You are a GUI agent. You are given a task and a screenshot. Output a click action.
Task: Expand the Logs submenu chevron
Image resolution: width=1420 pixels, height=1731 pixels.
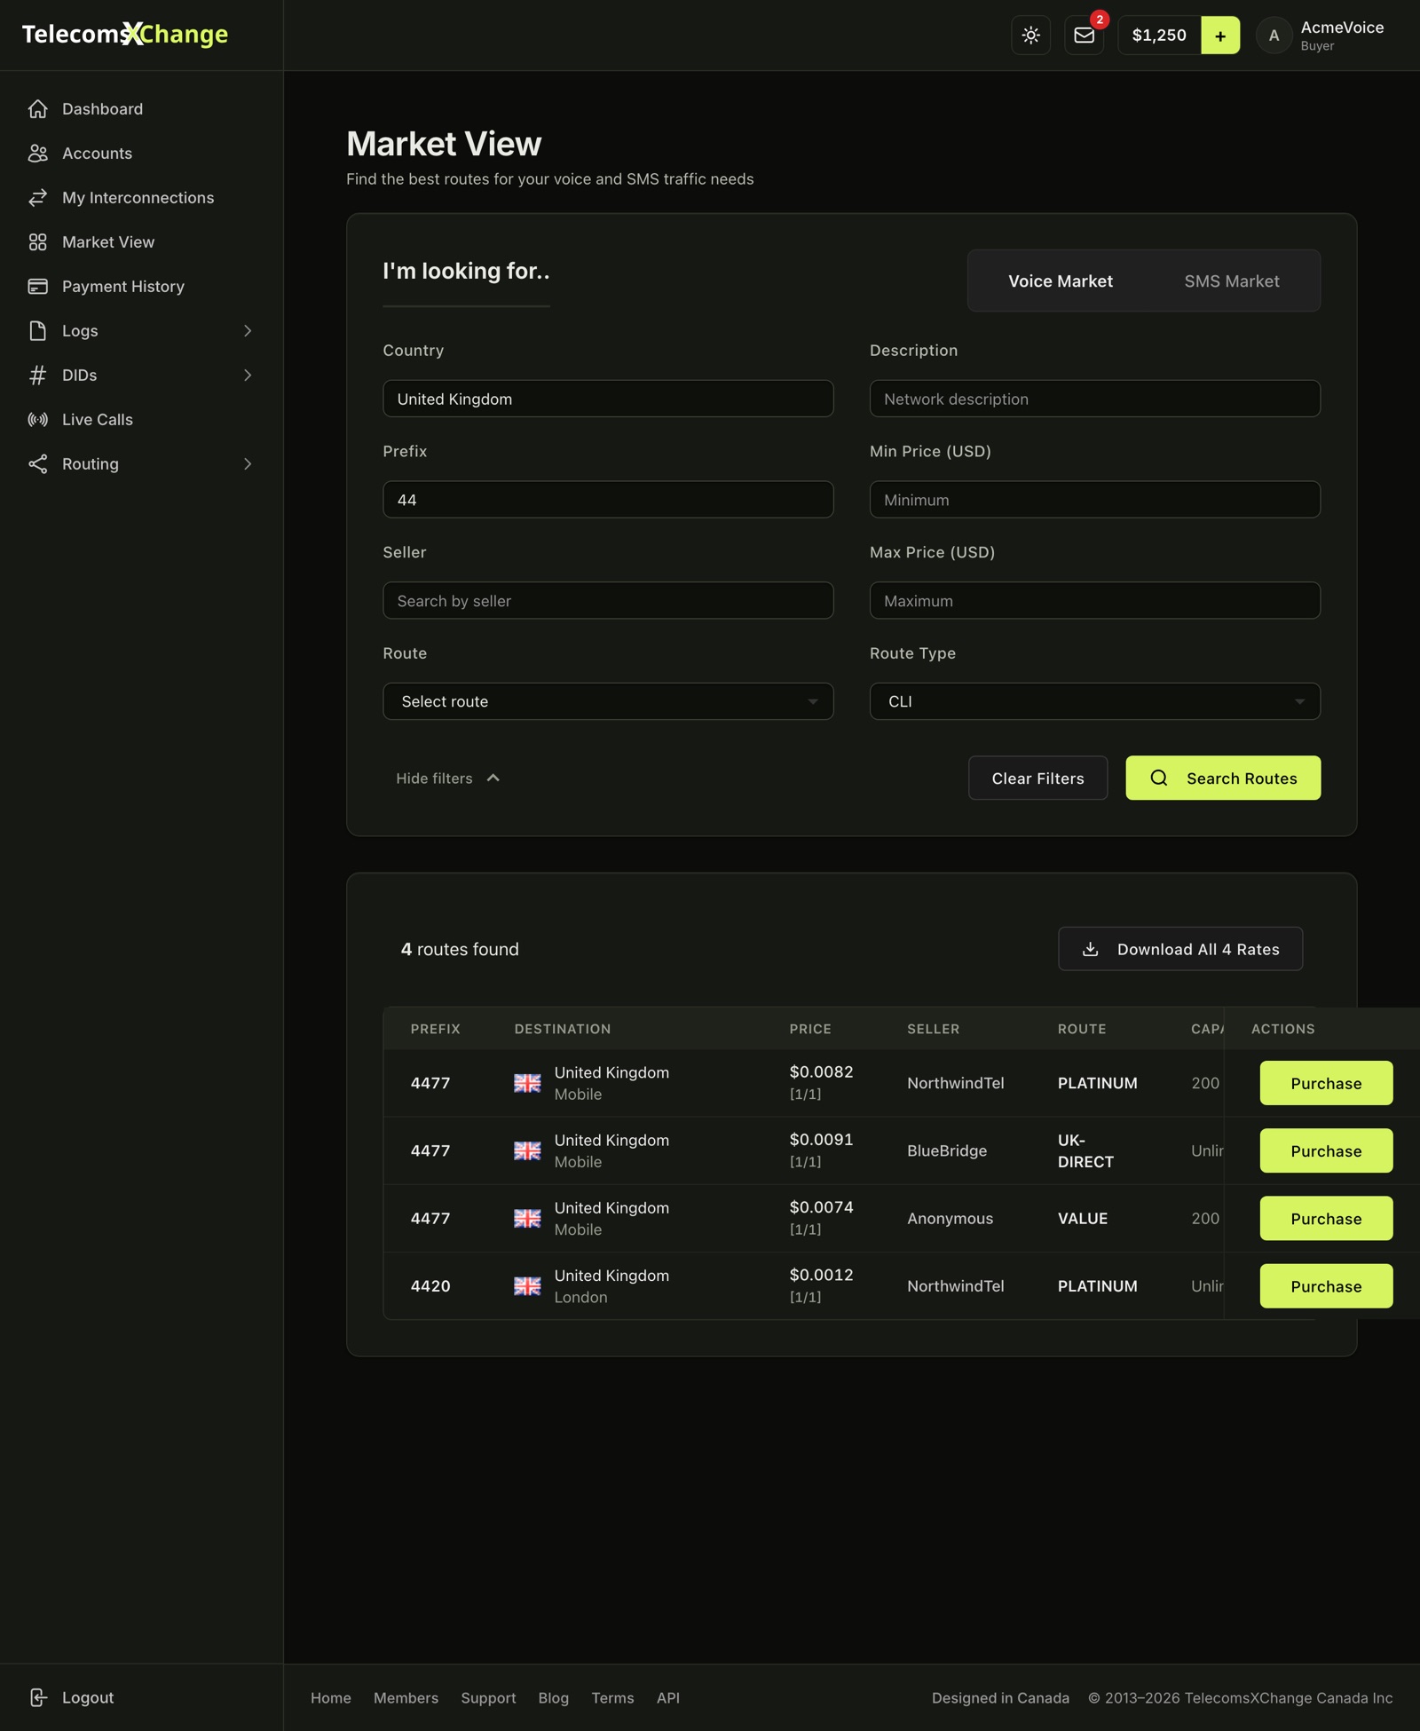pyautogui.click(x=248, y=330)
